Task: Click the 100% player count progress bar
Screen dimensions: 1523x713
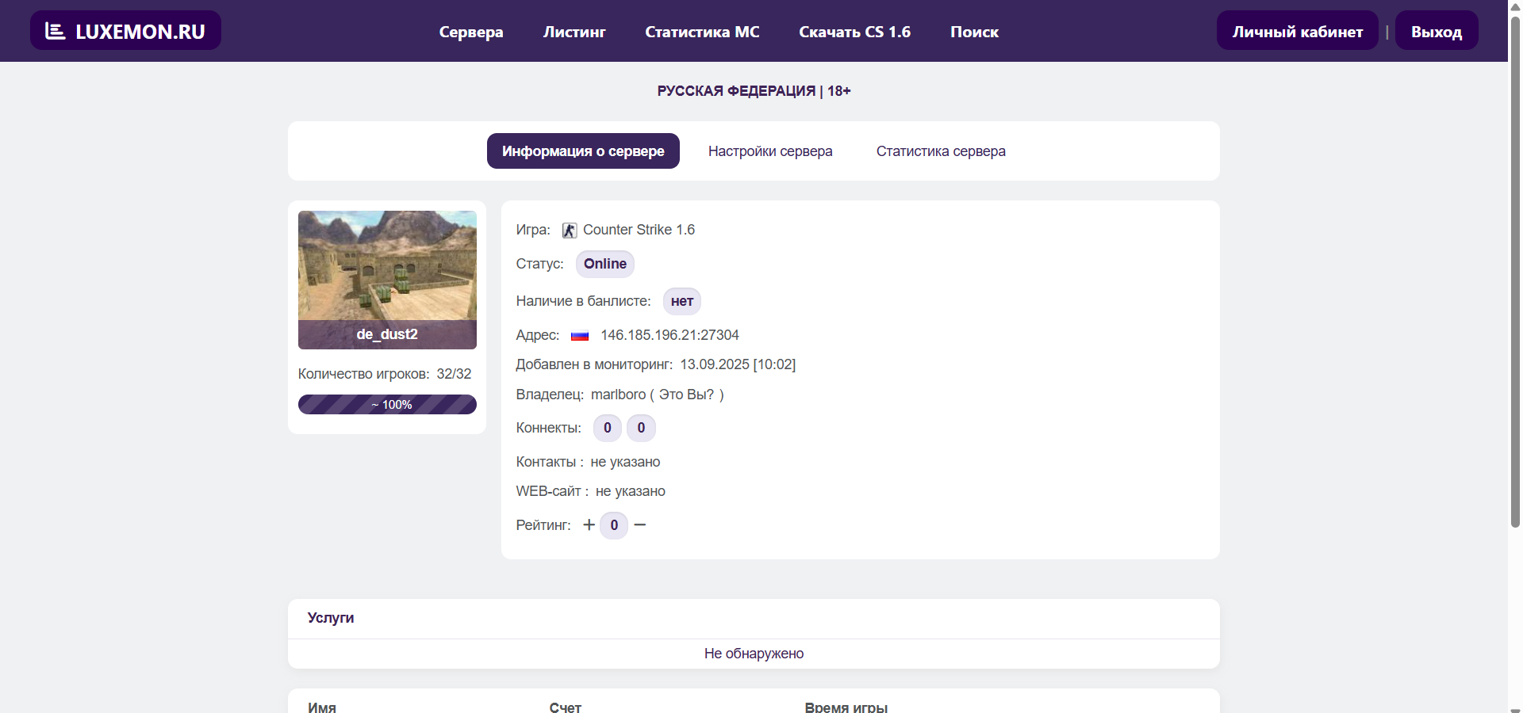Action: [387, 405]
